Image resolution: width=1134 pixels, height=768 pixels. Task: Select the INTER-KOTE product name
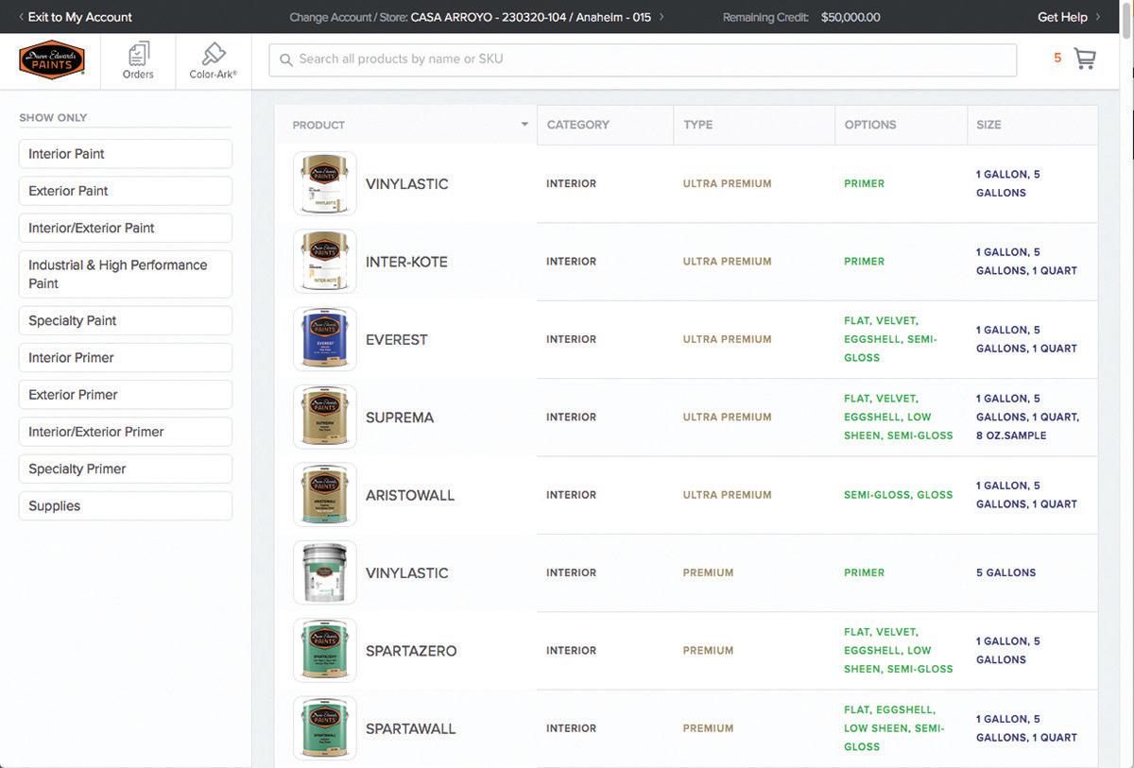point(406,262)
